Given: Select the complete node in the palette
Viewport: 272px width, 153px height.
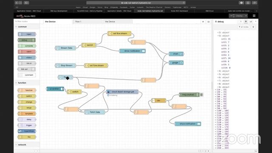Looking at the screenshot, I should (x=27, y=46).
